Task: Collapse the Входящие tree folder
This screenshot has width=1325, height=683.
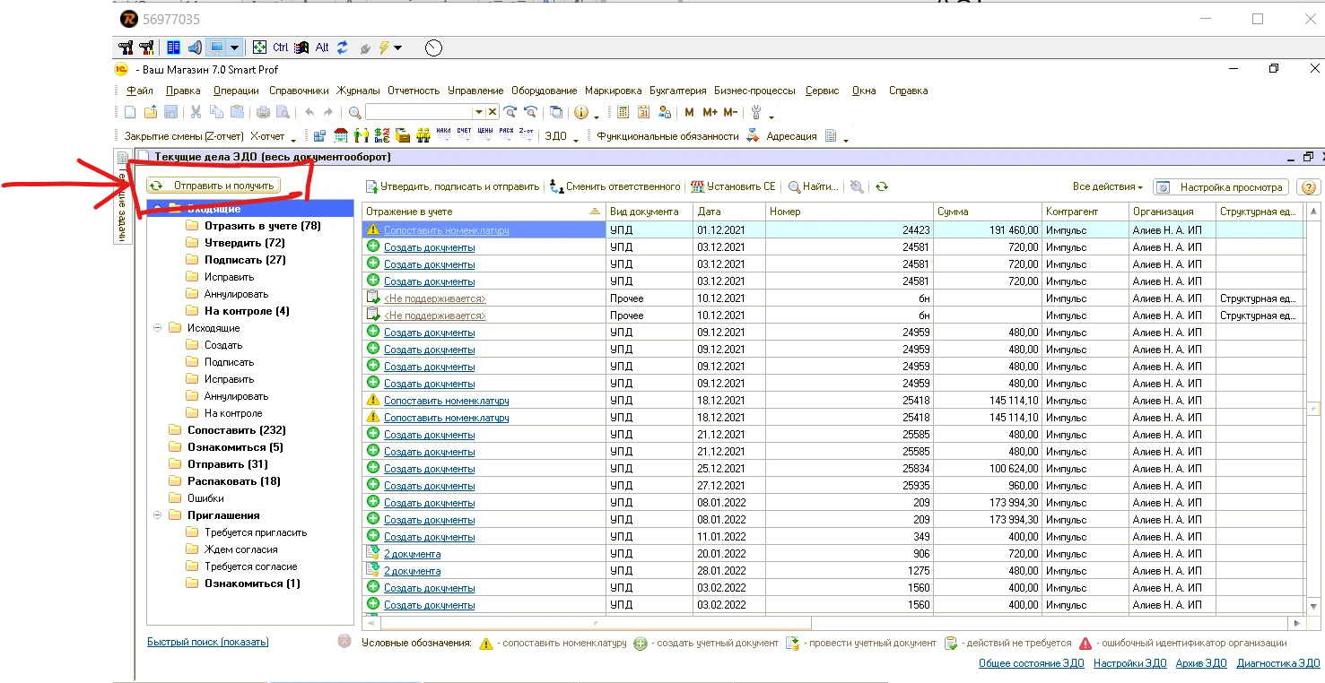Action: click(x=158, y=209)
